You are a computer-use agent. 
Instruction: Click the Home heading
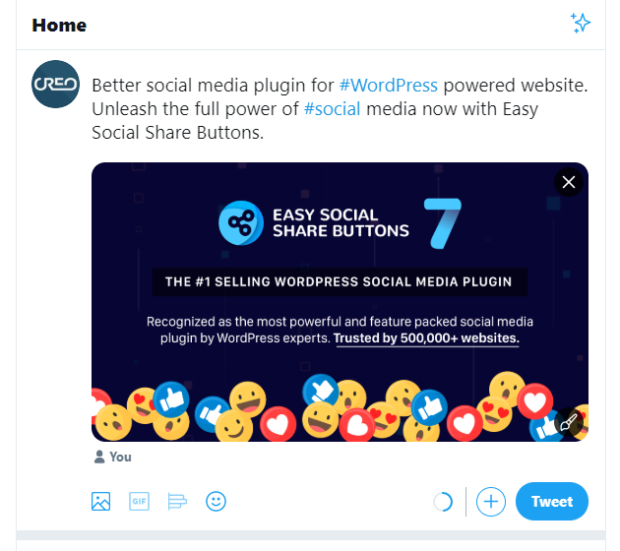[59, 25]
